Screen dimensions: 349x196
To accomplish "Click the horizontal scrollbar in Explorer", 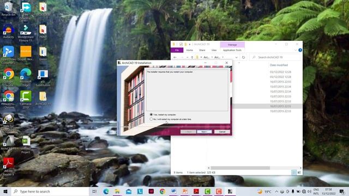I will 240,168.
